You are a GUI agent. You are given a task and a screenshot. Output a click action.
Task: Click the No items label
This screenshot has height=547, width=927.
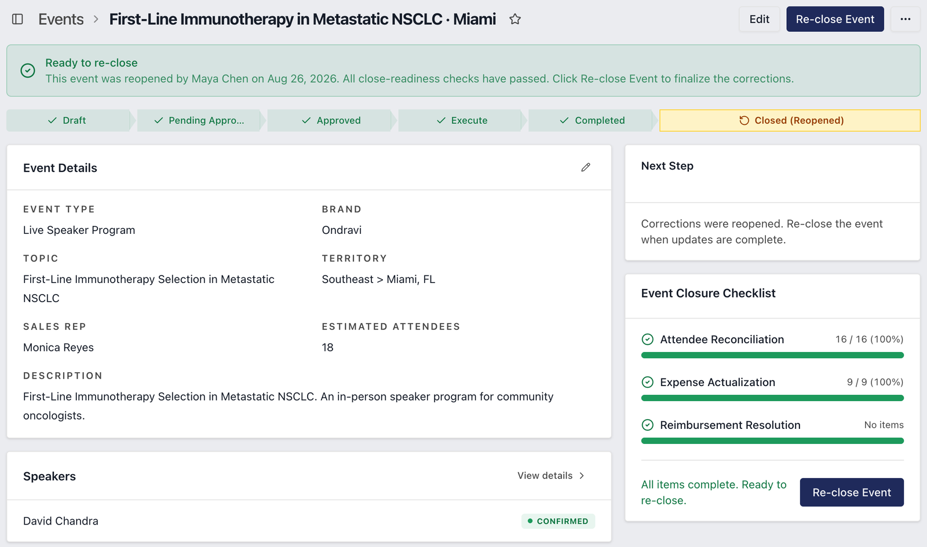click(x=884, y=425)
